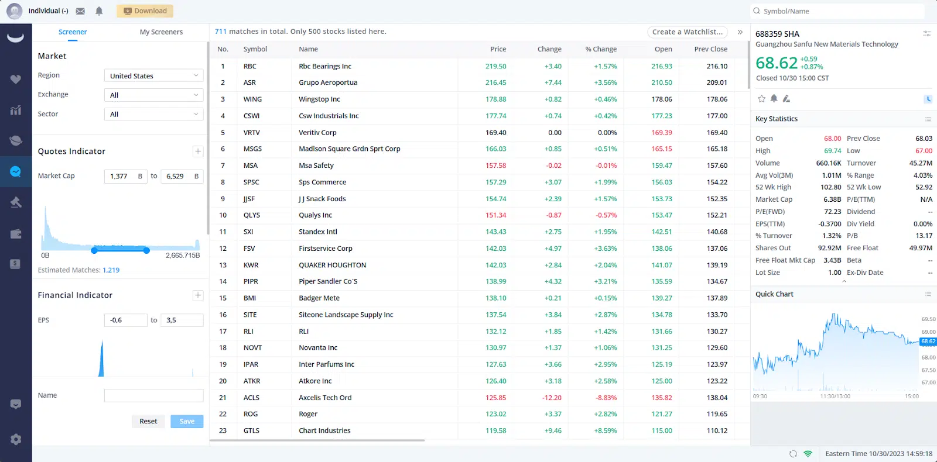Open the user avatar profile
Viewport: 937px width, 462px height.
[x=14, y=11]
